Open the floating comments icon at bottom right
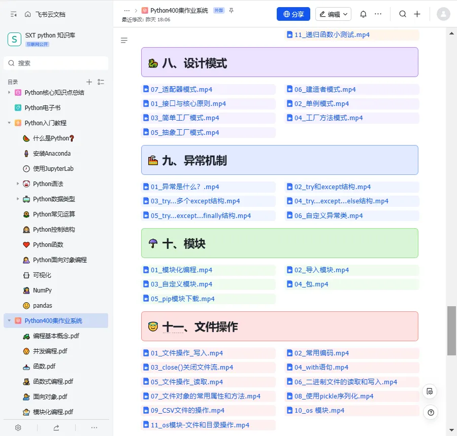This screenshot has height=436, width=457. tap(430, 391)
